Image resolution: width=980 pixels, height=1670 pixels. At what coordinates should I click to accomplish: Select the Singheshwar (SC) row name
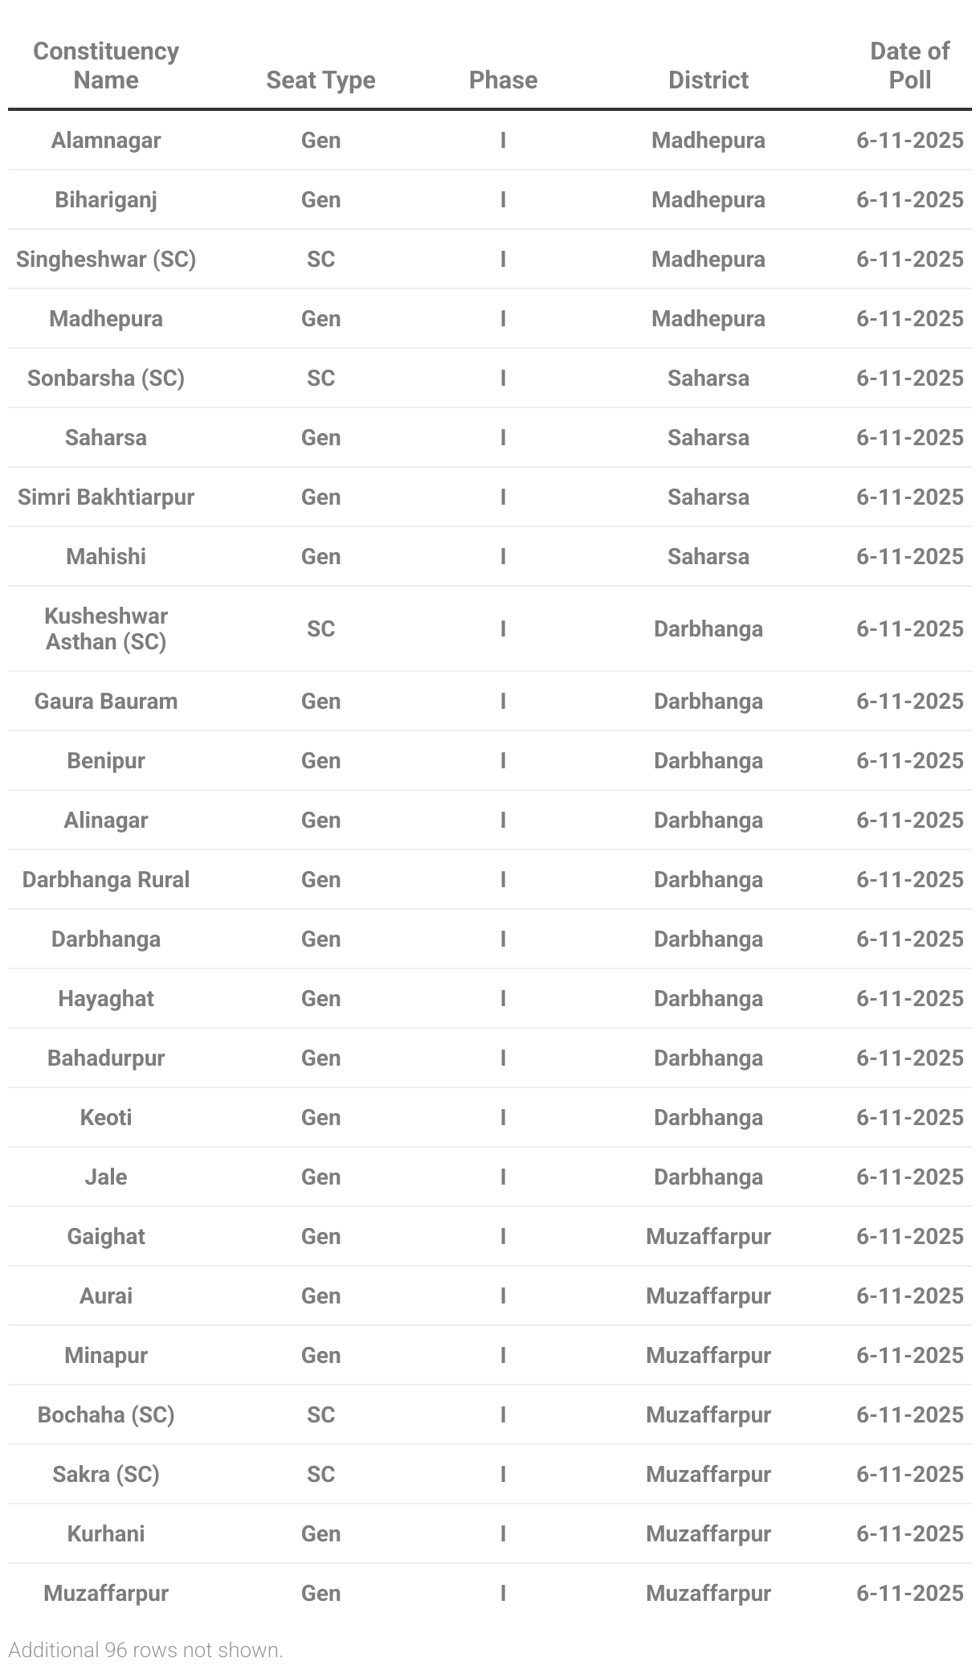point(106,259)
